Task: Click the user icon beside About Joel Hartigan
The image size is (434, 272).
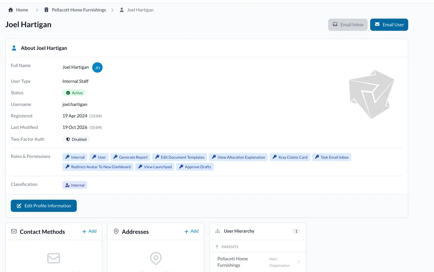Action: 14,48
